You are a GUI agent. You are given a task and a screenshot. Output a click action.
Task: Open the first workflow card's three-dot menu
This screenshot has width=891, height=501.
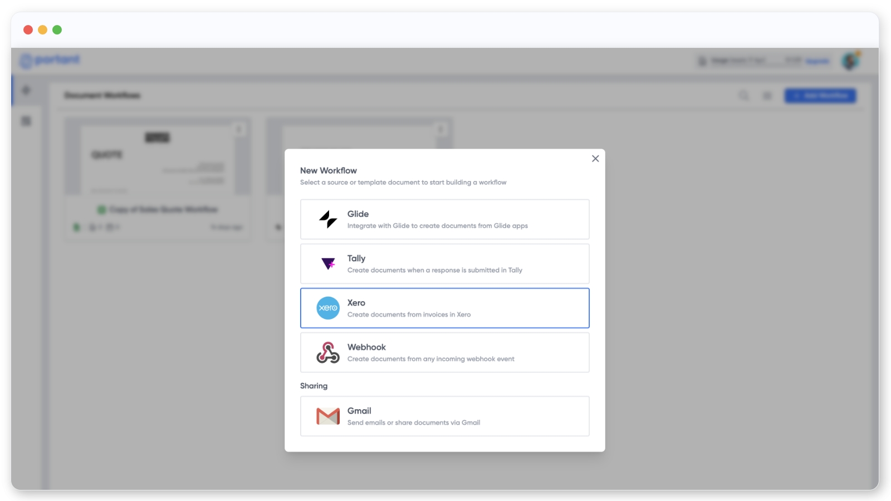pos(239,129)
